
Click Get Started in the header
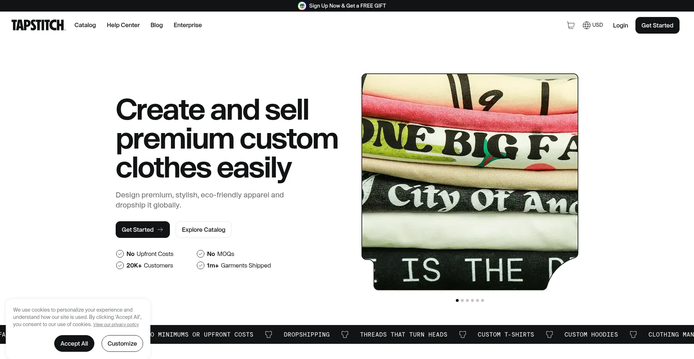(x=657, y=25)
